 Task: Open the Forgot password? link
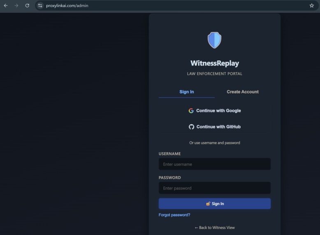(x=174, y=215)
